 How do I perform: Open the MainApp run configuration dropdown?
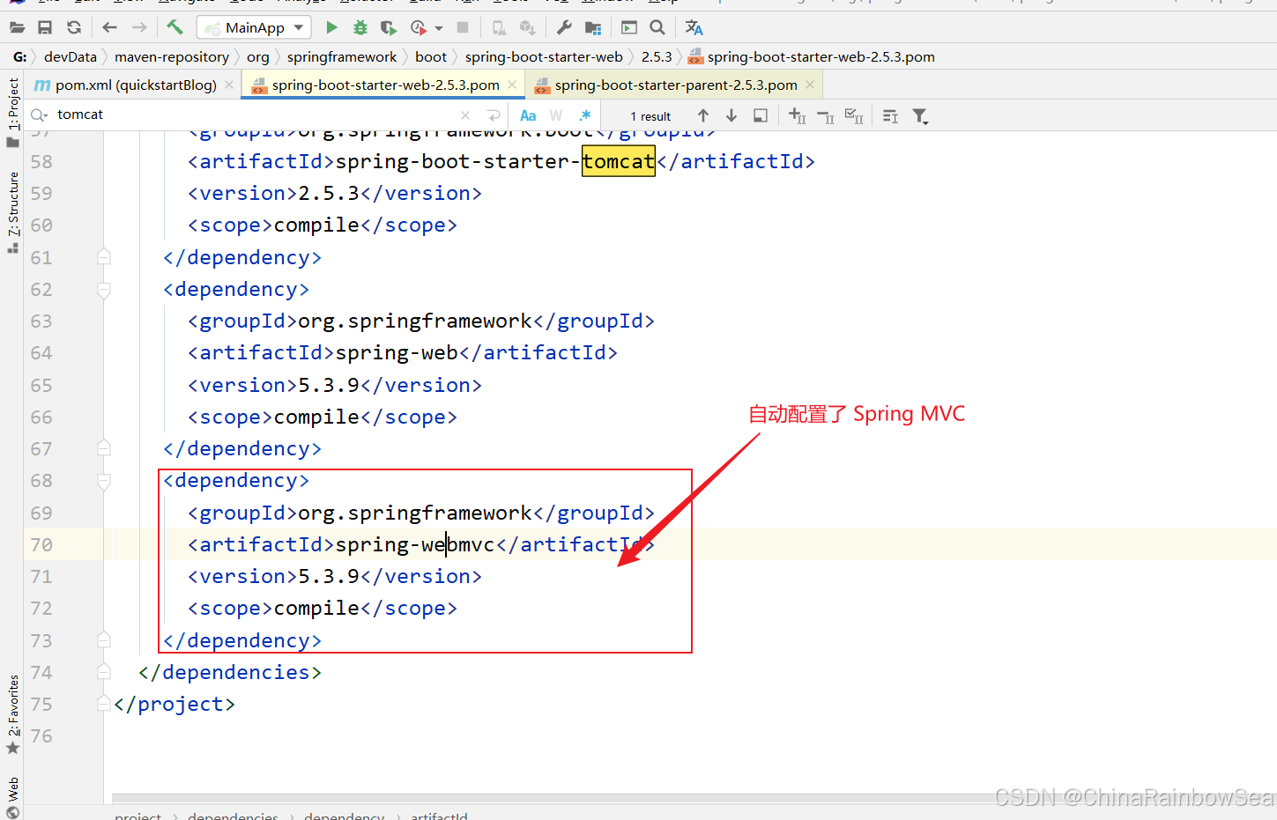click(x=254, y=27)
